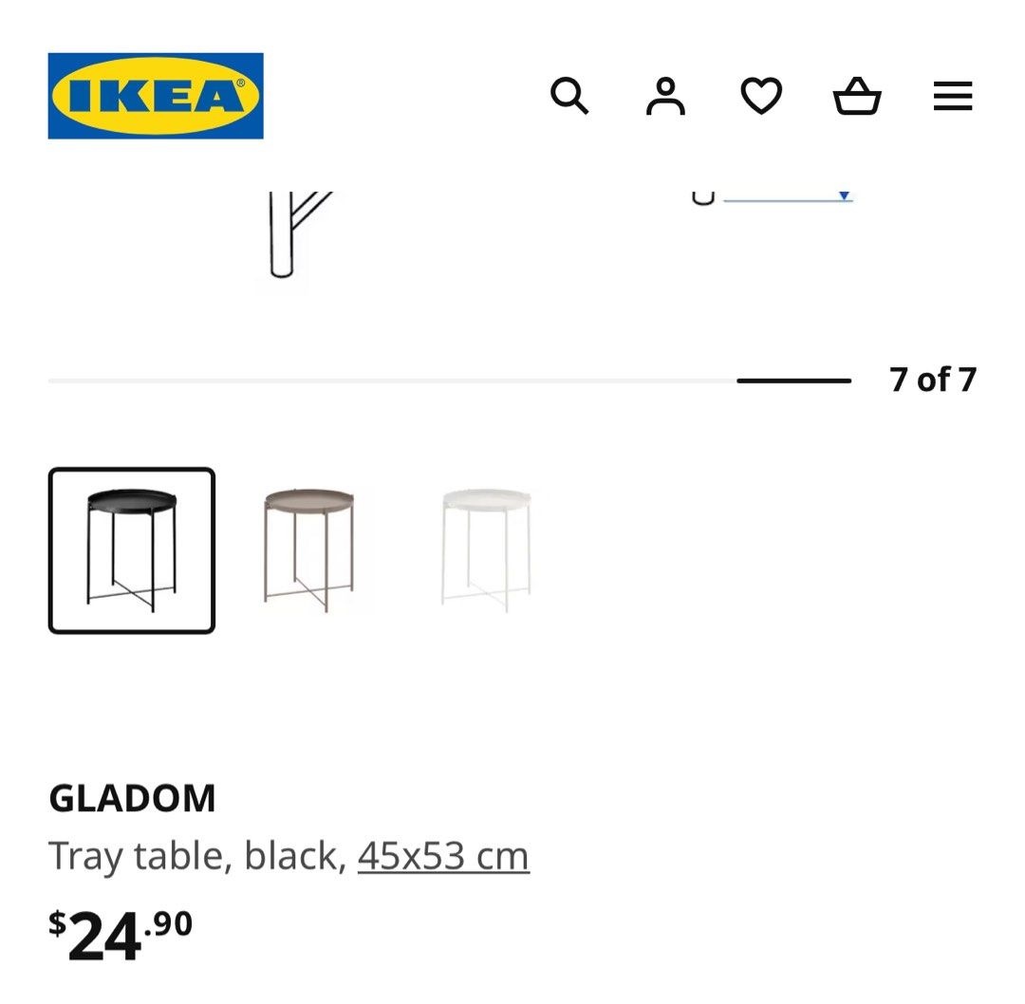Click the GLADOM product title
This screenshot has height=1004, width=1025.
pyautogui.click(x=131, y=797)
